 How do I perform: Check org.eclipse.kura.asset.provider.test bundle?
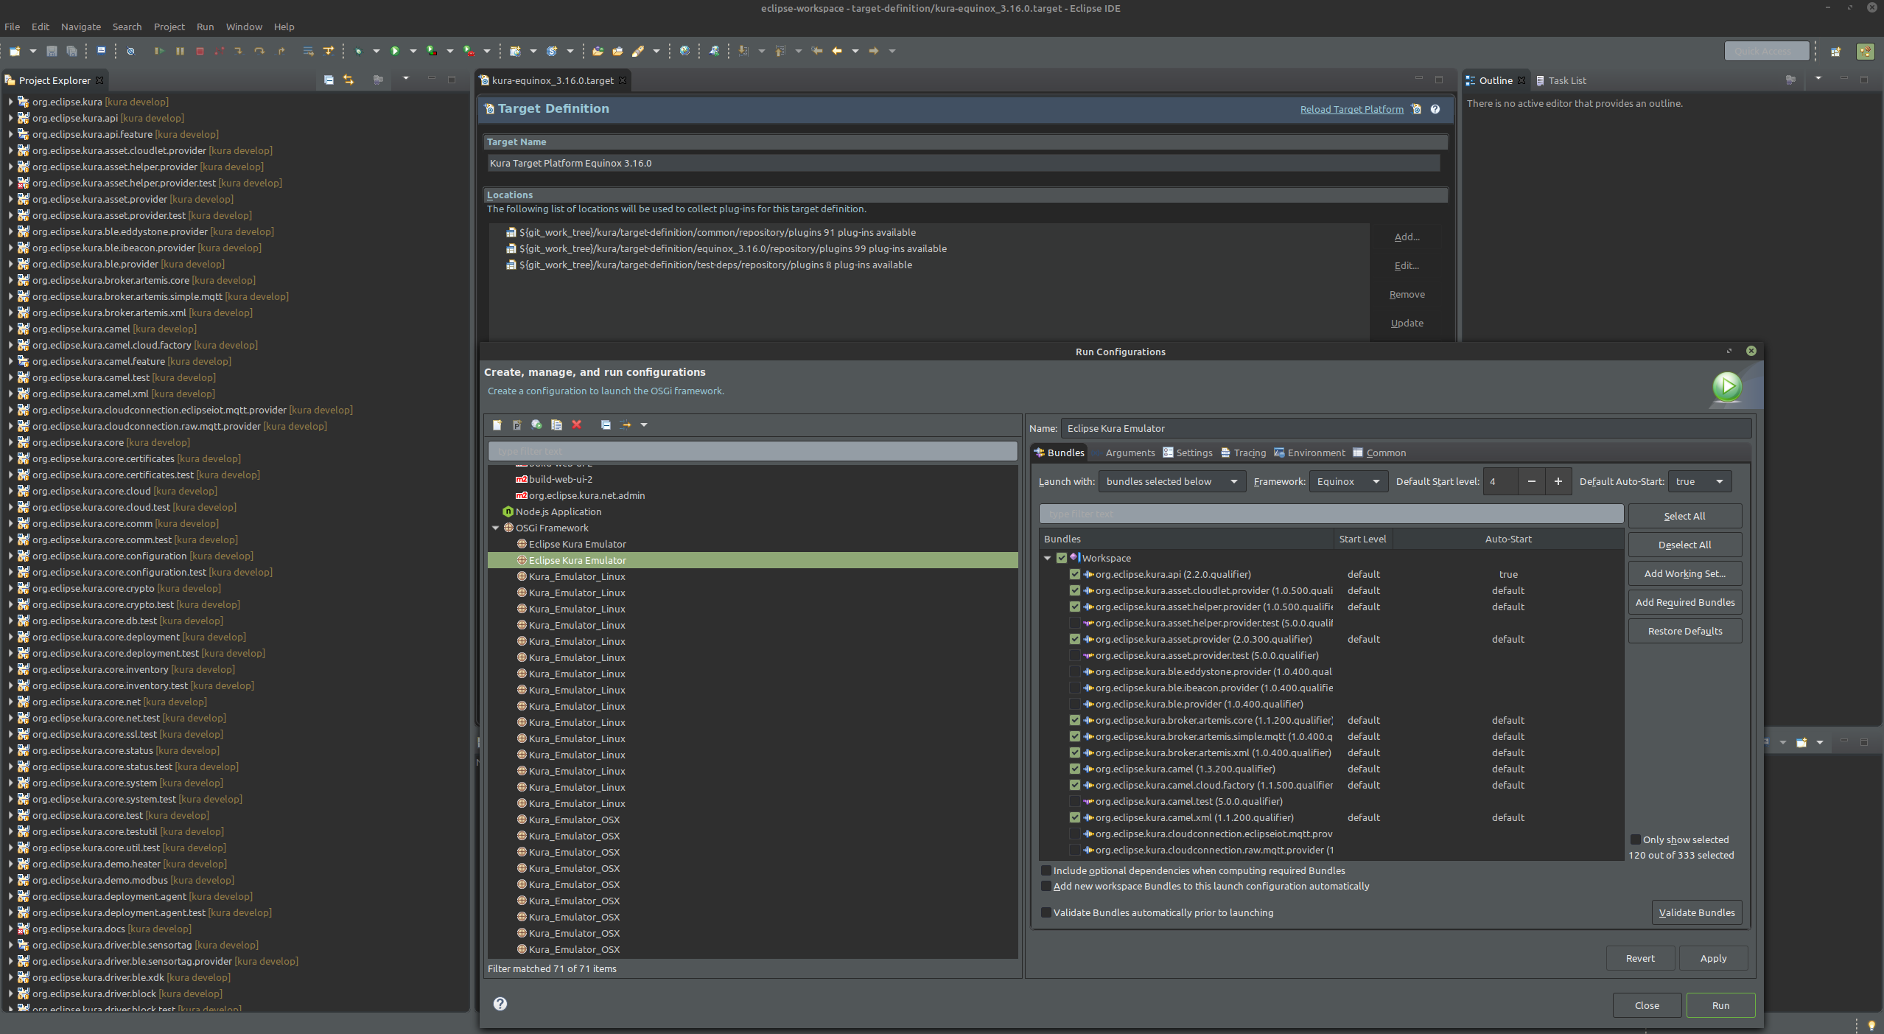(1075, 655)
